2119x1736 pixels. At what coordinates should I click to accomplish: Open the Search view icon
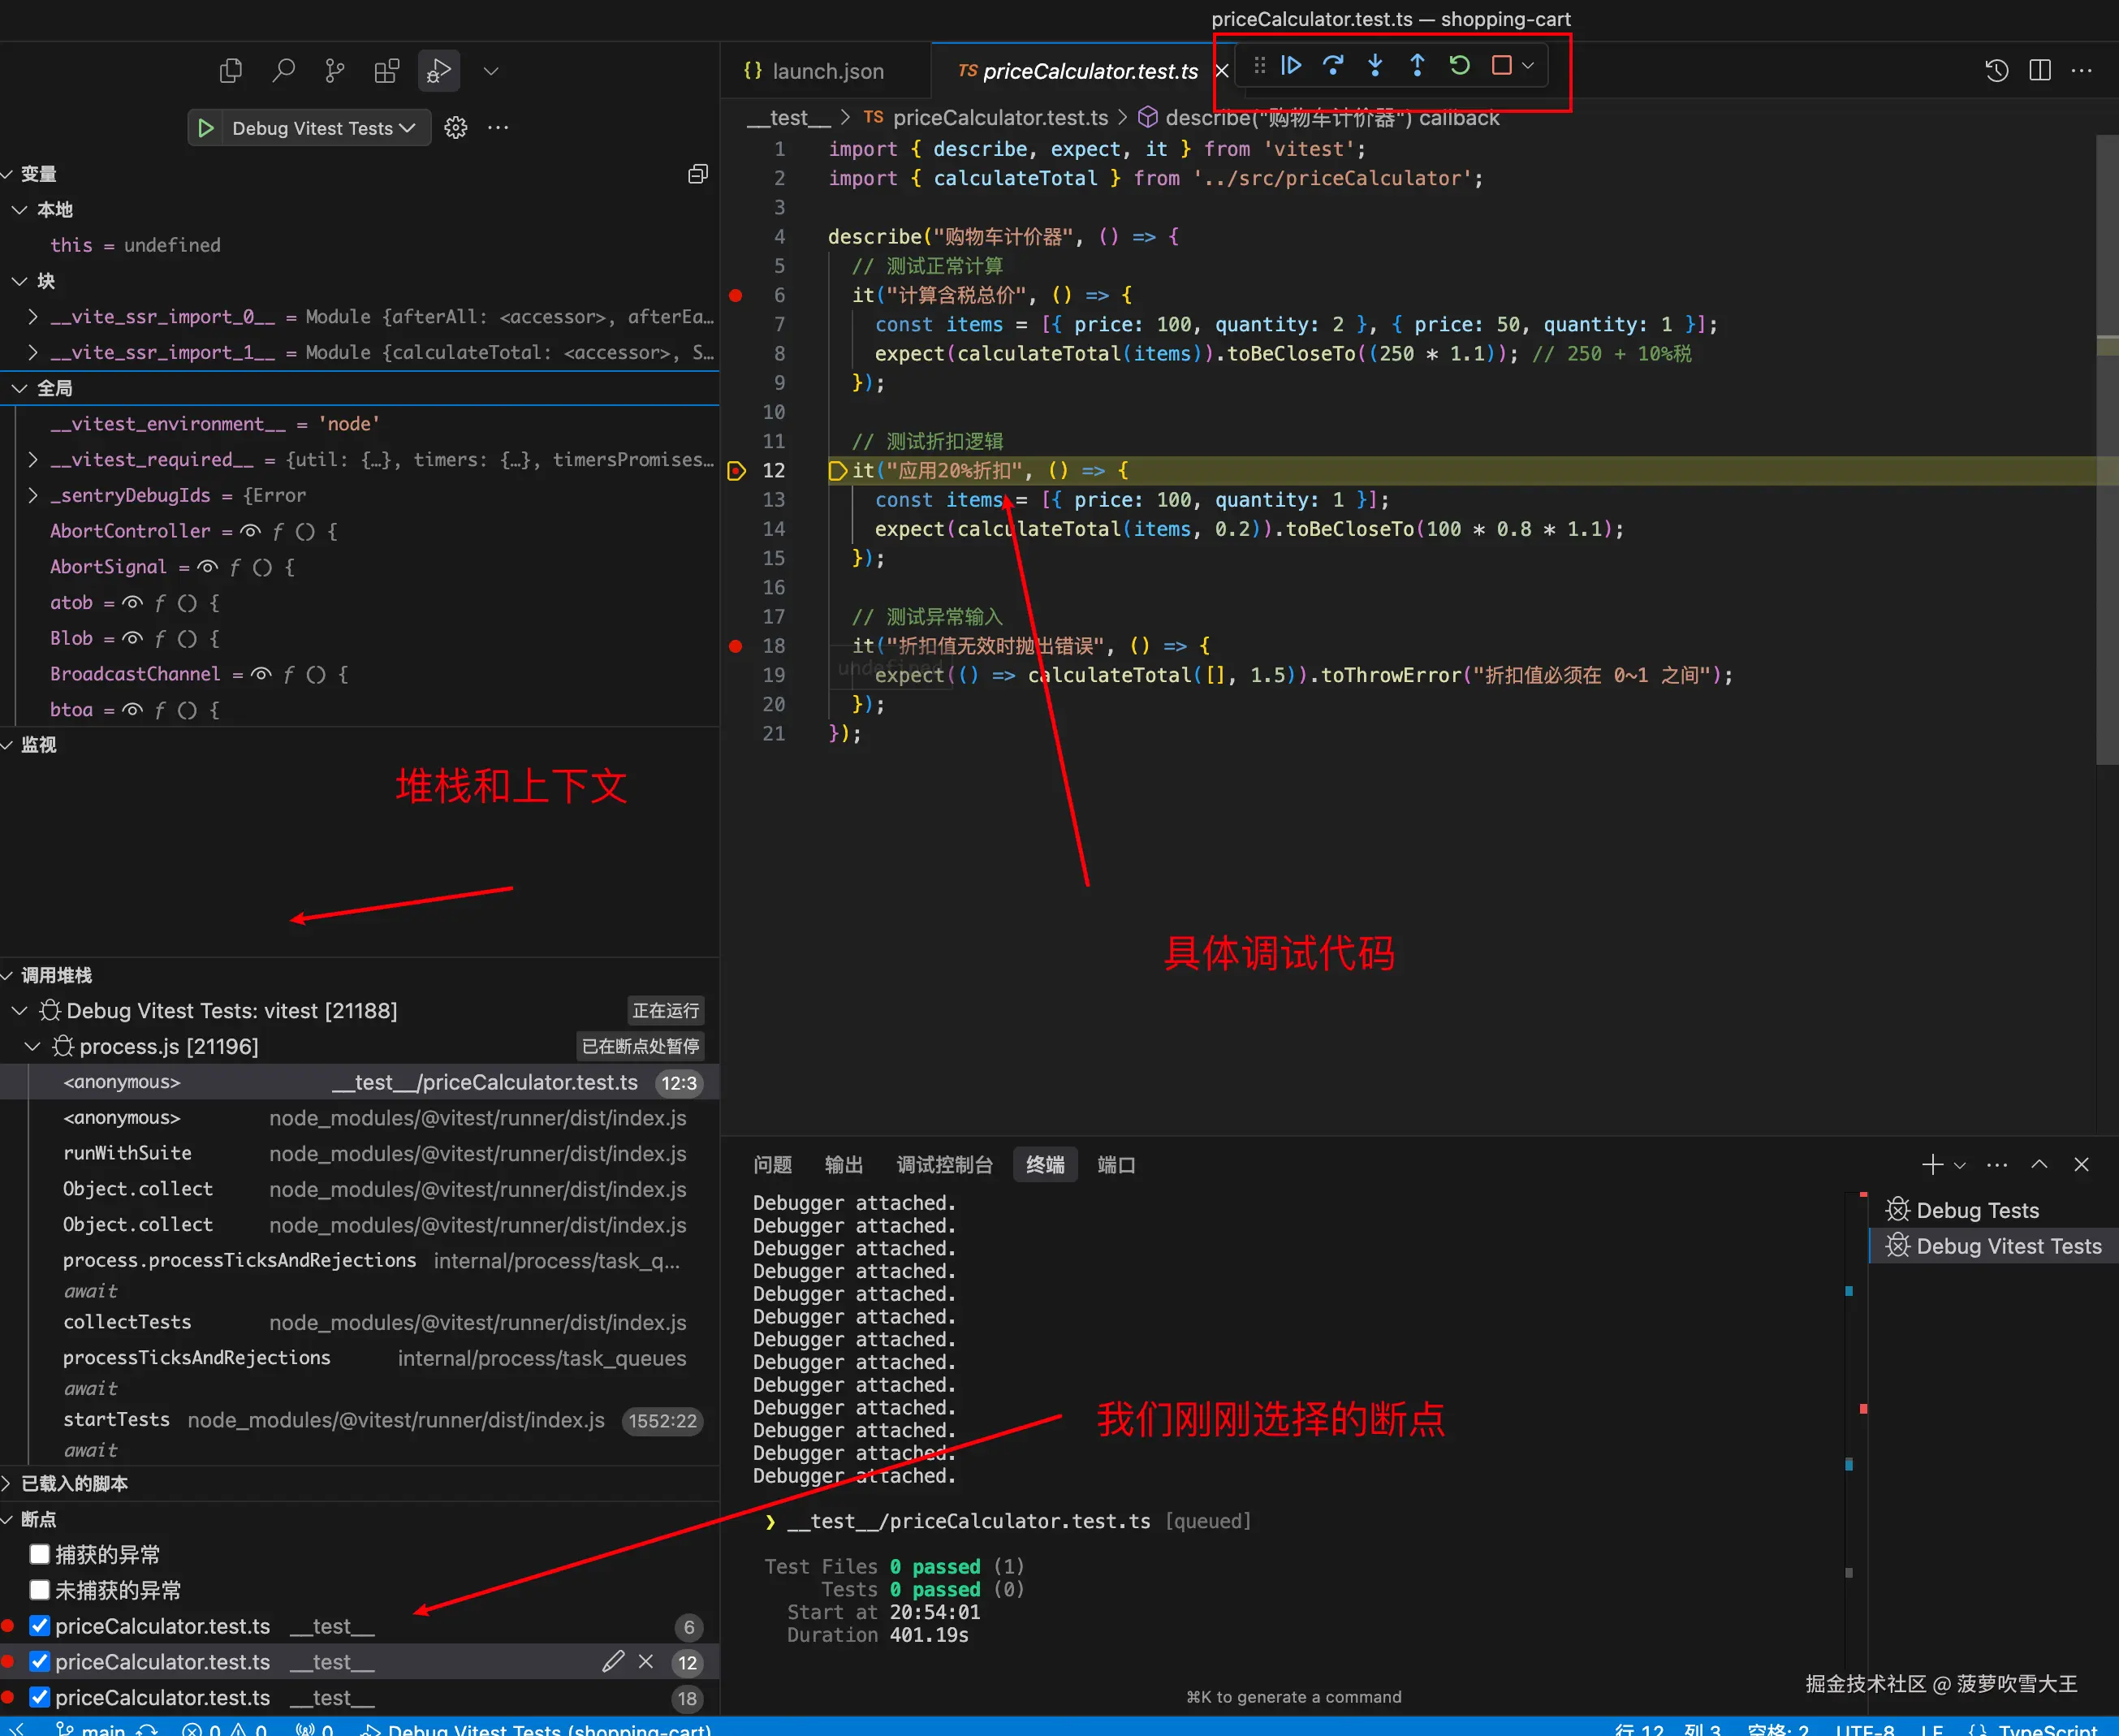click(283, 71)
